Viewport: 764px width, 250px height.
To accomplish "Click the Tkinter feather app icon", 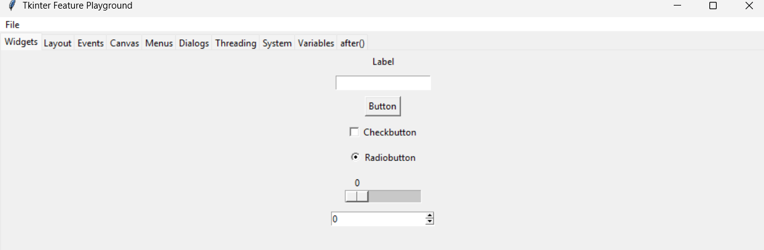I will pos(12,6).
